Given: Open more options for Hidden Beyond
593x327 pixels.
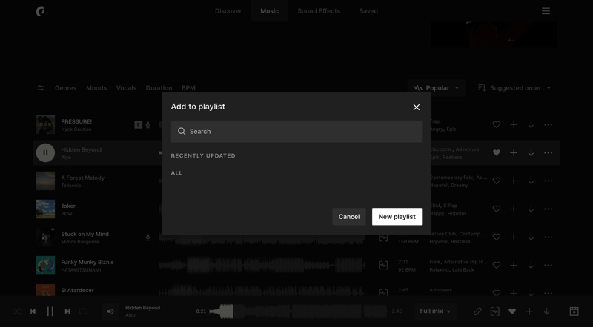Looking at the screenshot, I should (548, 152).
